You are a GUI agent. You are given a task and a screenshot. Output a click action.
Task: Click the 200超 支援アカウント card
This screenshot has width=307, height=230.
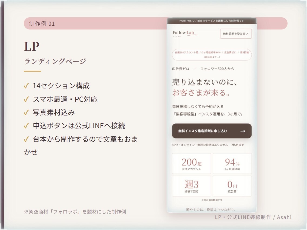coord(191,164)
